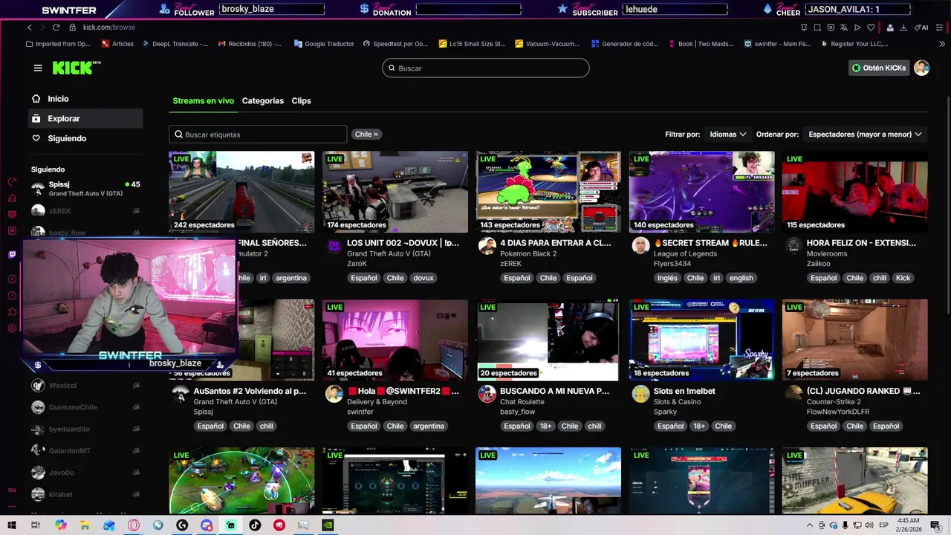Show hidden system tray icons chevron
The height and width of the screenshot is (535, 951).
tap(809, 525)
